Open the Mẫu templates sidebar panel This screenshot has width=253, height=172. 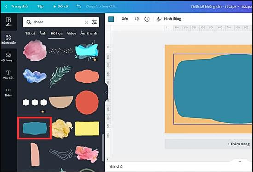coord(8,22)
